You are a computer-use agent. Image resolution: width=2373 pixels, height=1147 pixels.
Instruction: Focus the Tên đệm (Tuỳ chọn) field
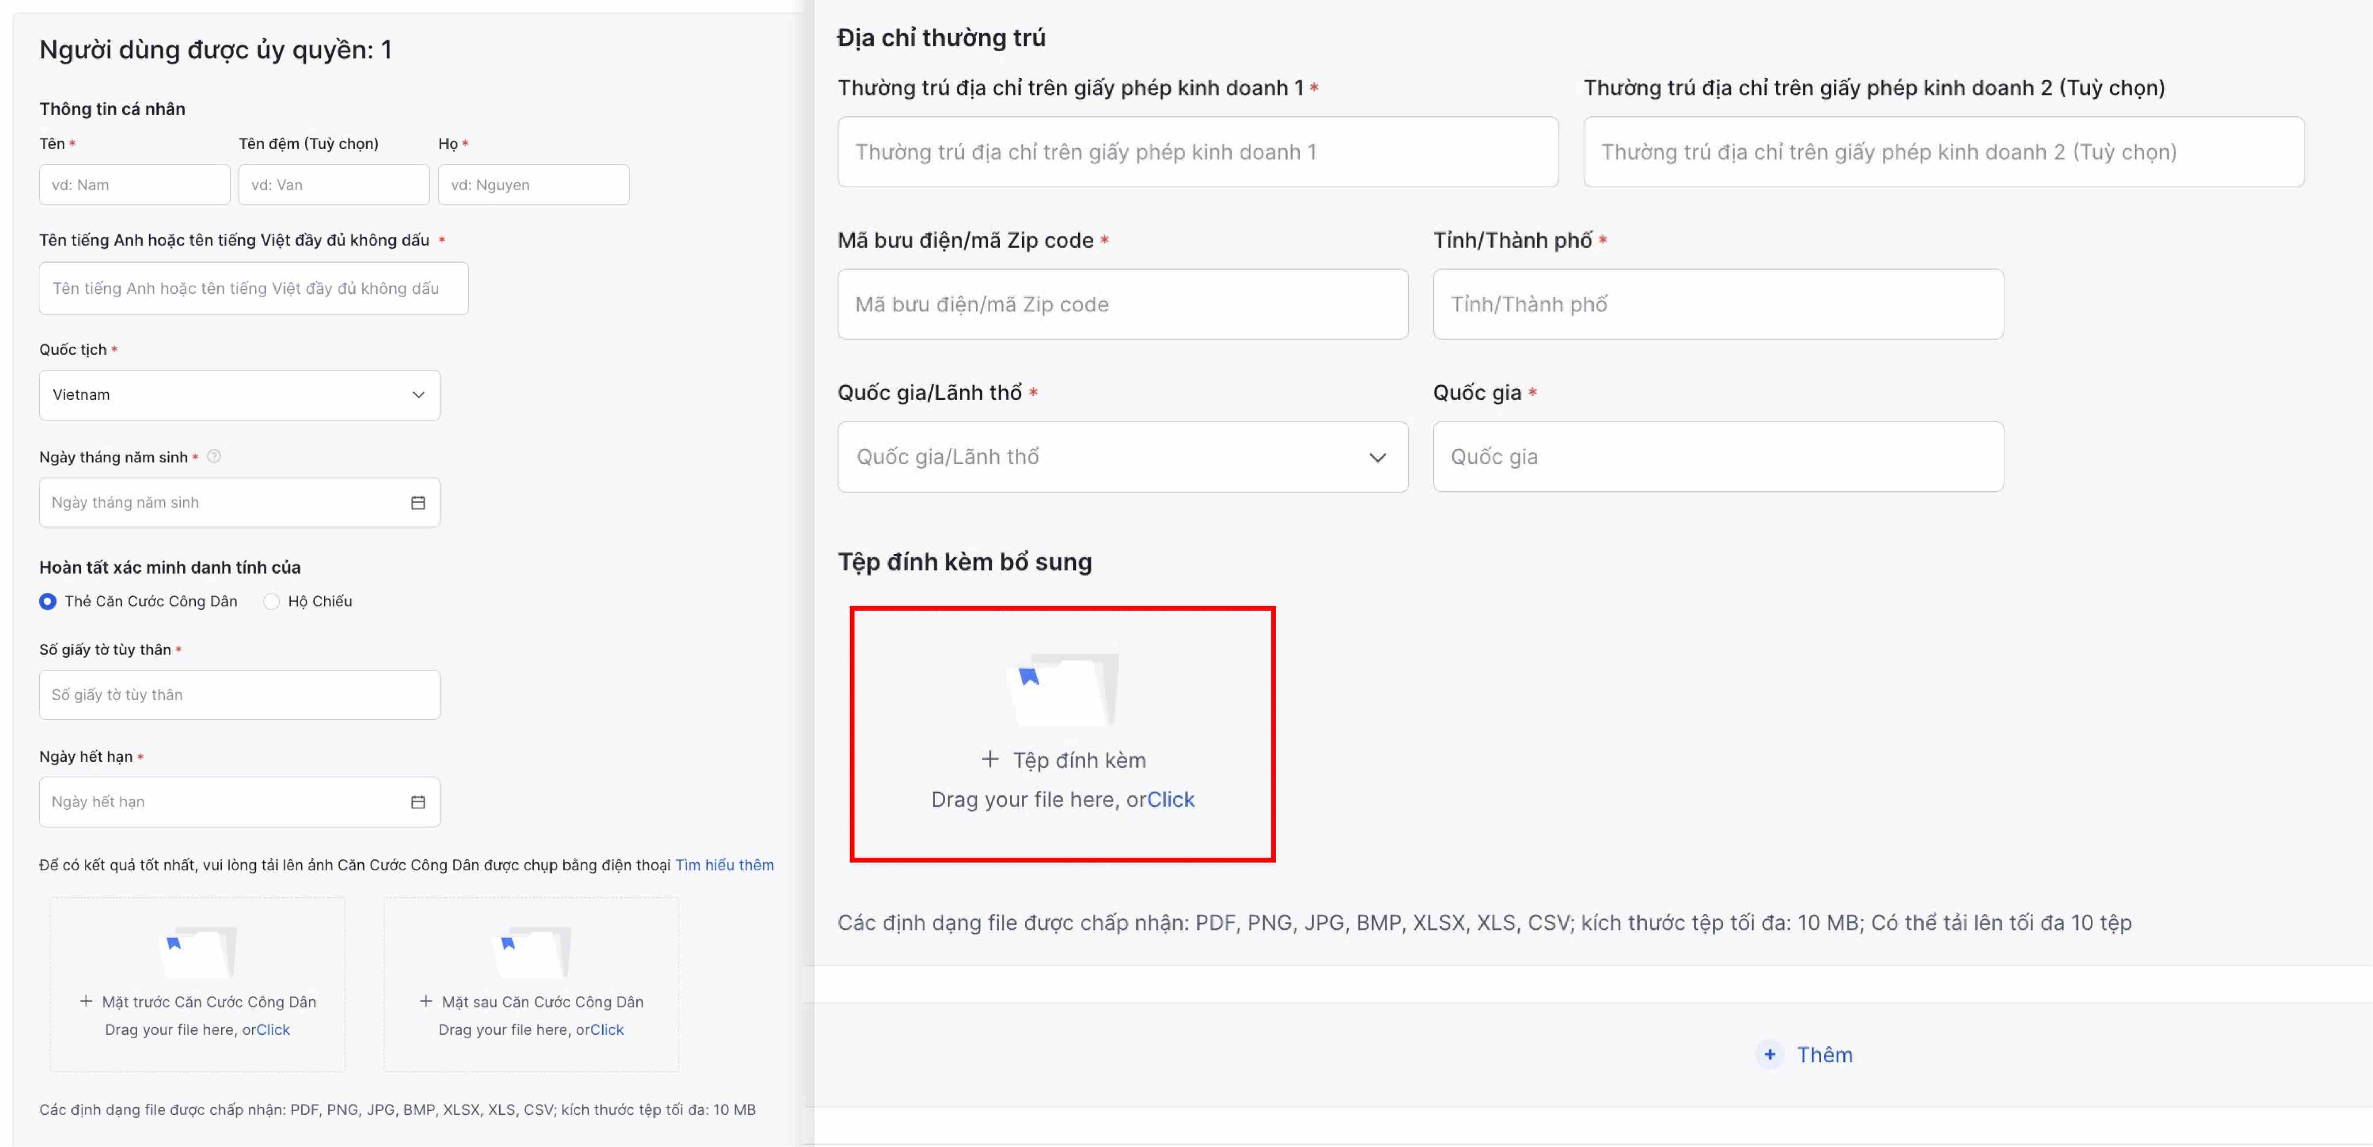pos(334,185)
